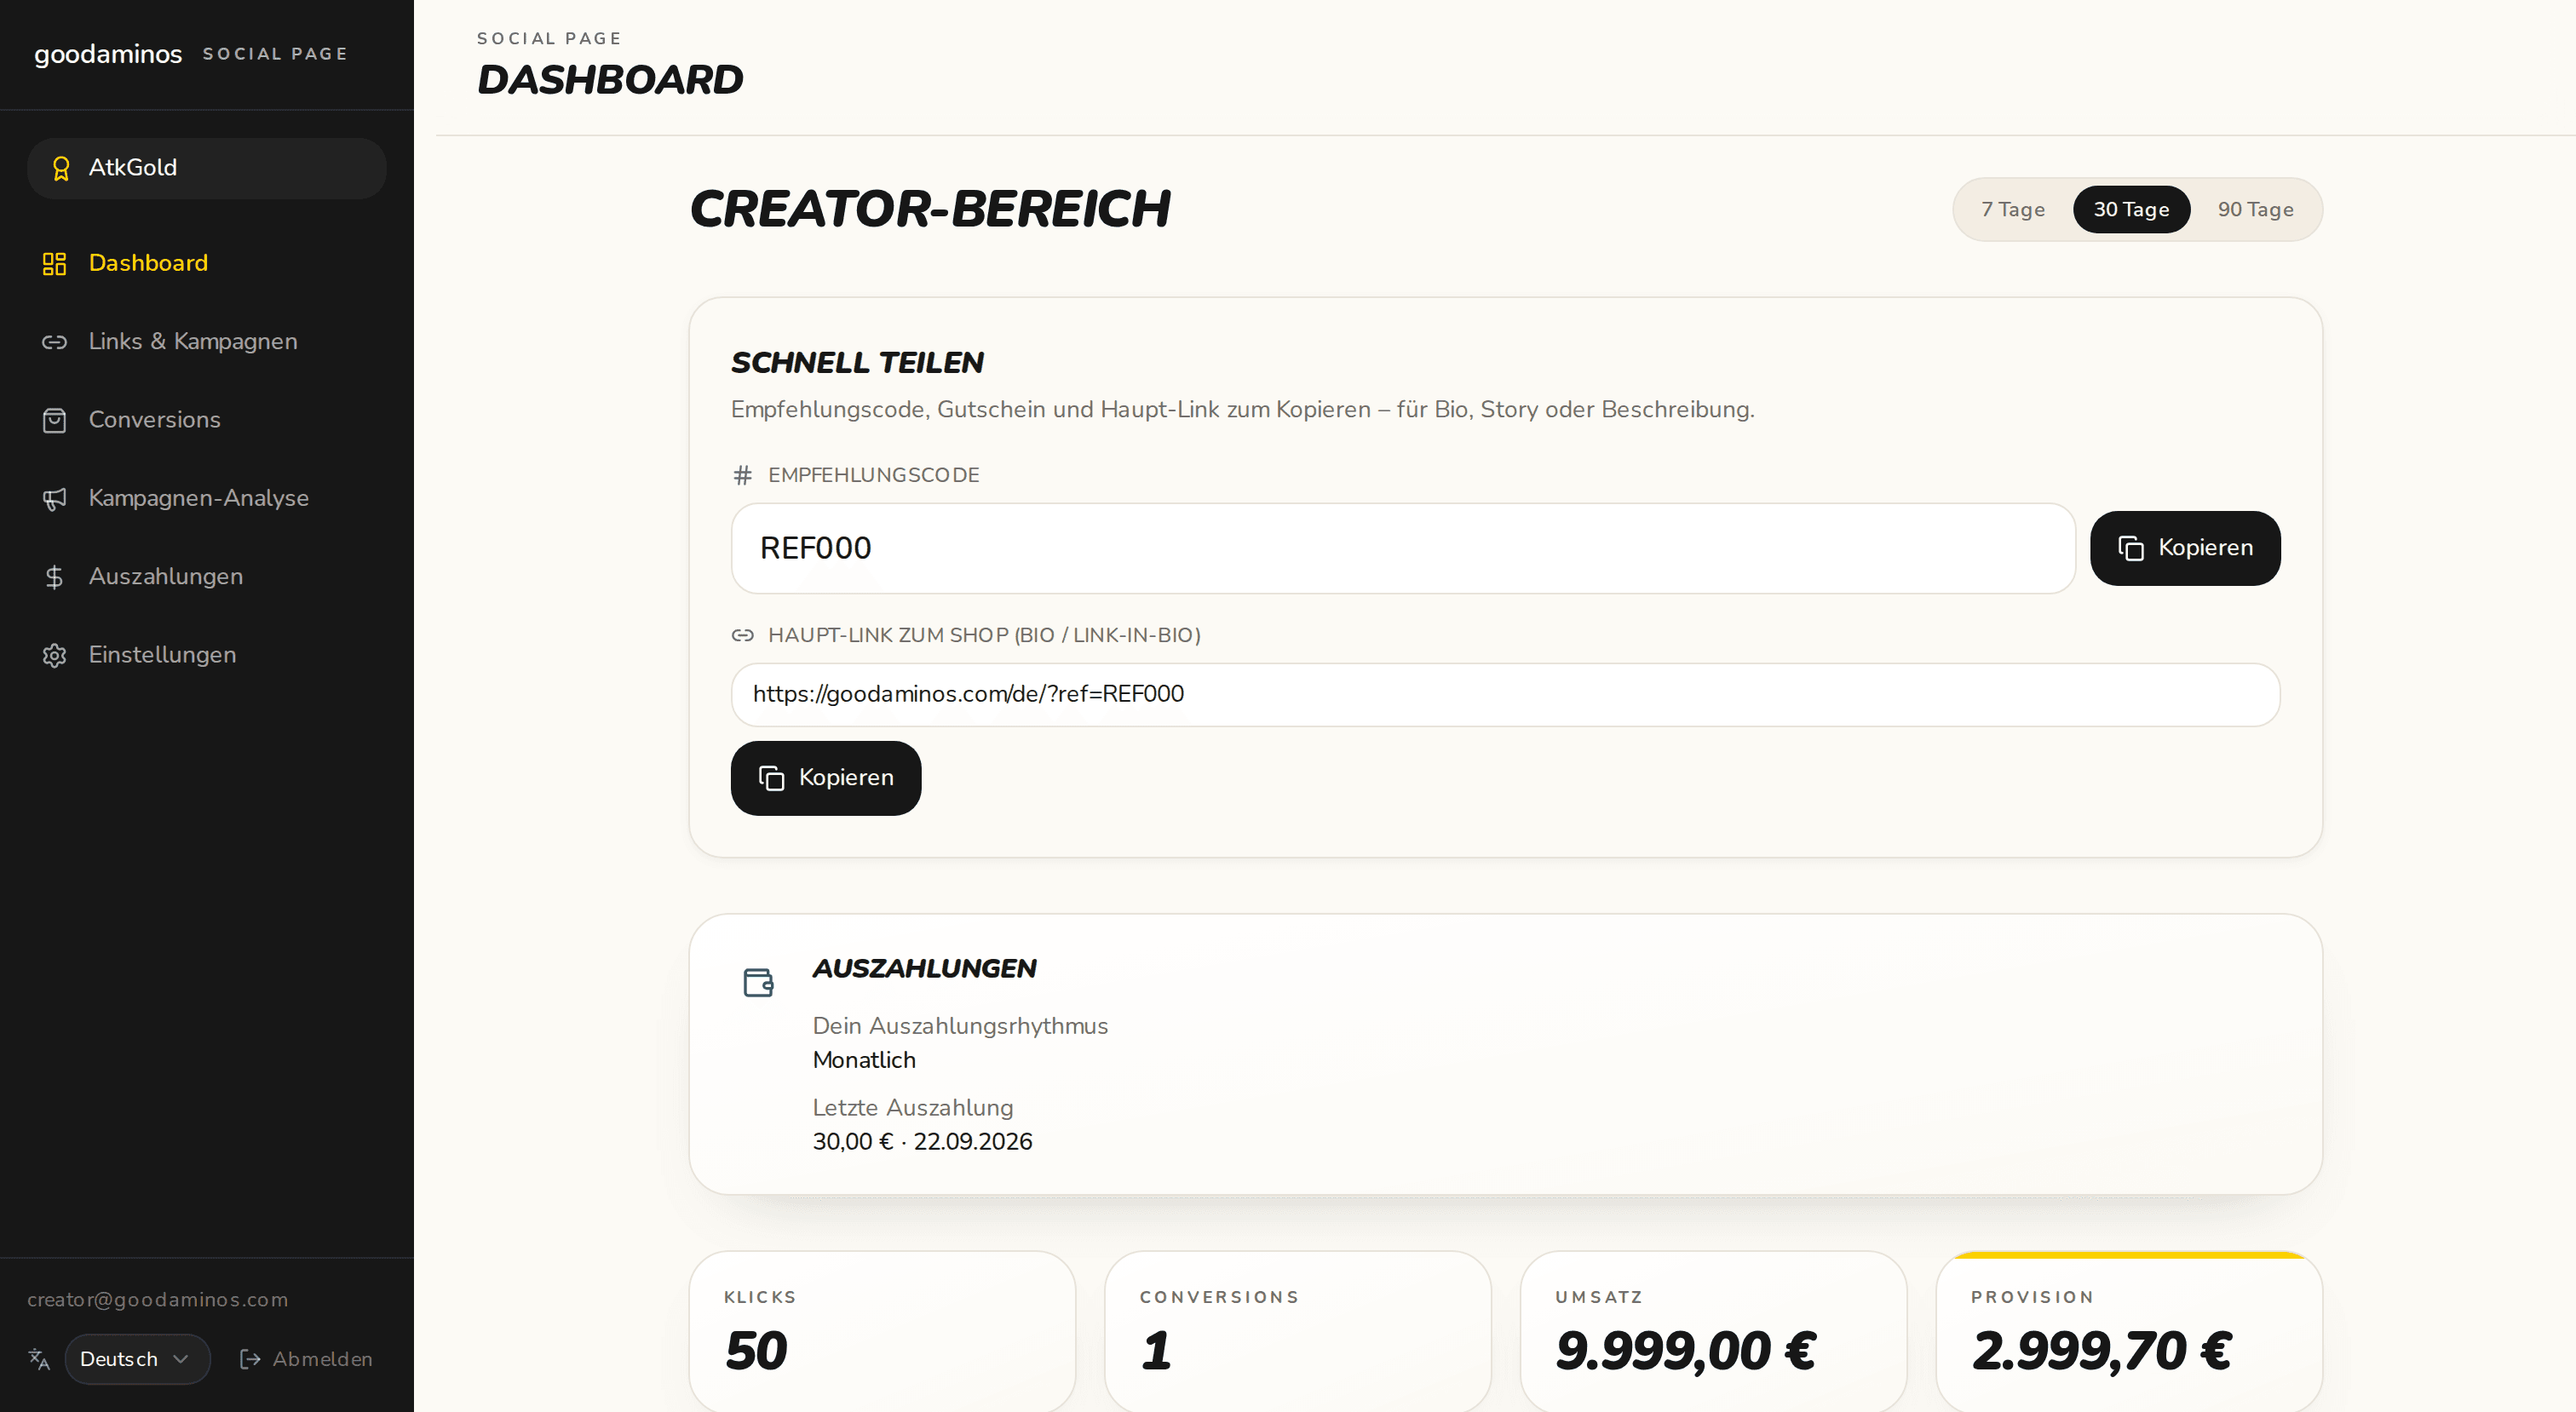The height and width of the screenshot is (1412, 2576).
Task: Click the Provision stat card
Action: tap(2129, 1331)
